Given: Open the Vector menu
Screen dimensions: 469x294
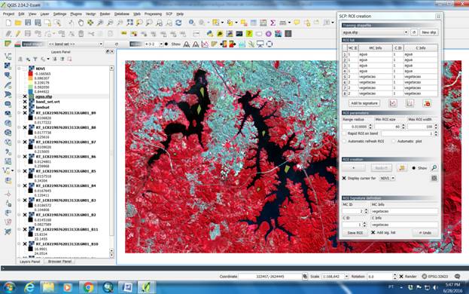Looking at the screenshot, I should click(90, 14).
